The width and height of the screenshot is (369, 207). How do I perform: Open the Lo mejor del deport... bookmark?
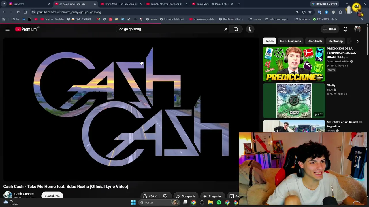click(172, 19)
